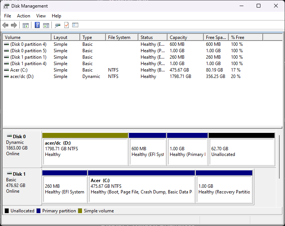This screenshot has height=226, width=285.
Task: Click the 80.19 GB free space cell
Action: coord(214,70)
